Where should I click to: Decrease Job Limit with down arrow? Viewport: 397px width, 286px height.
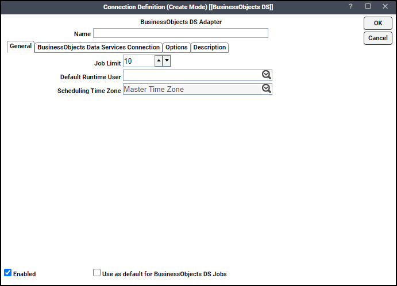click(x=167, y=61)
